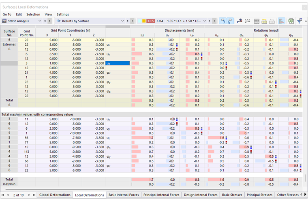Screen dimensions: 308x201
Task: Select previous load combination arrow
Action: 210,21
